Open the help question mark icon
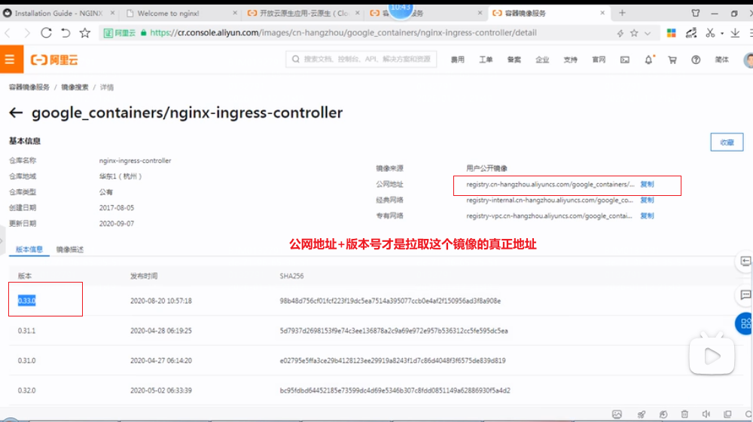Screen dimensions: 753x422 (x=696, y=60)
